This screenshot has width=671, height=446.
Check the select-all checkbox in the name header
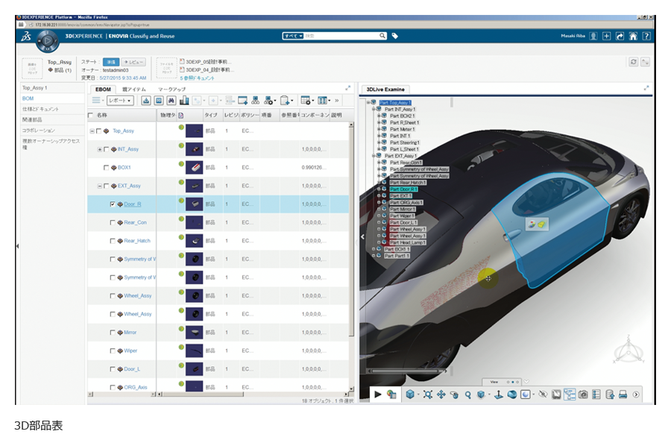point(90,115)
